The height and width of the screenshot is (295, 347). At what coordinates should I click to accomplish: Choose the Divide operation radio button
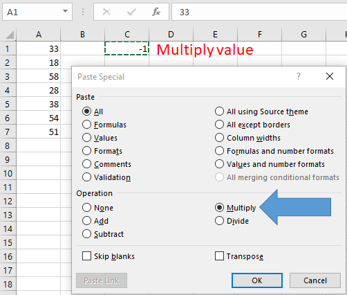(x=232, y=221)
